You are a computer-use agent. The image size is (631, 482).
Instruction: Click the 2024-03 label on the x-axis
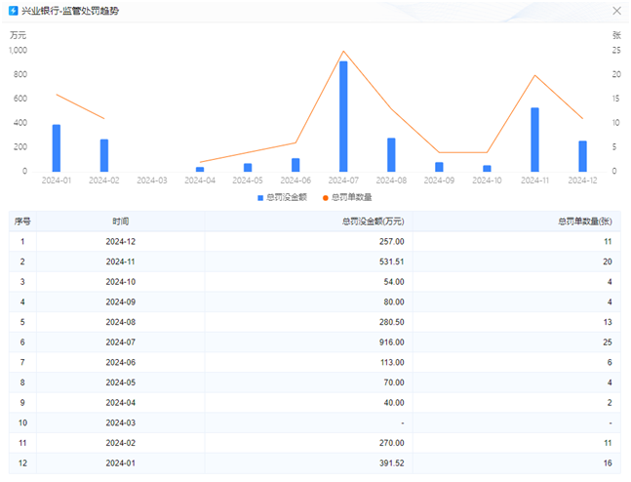152,181
